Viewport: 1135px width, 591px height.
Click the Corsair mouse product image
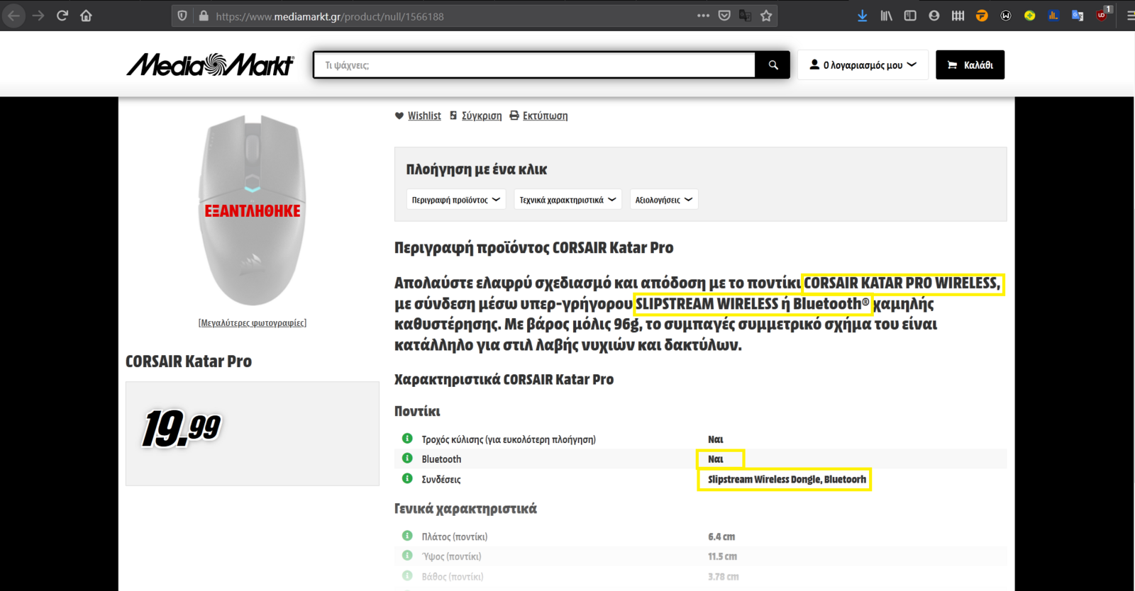coord(253,210)
